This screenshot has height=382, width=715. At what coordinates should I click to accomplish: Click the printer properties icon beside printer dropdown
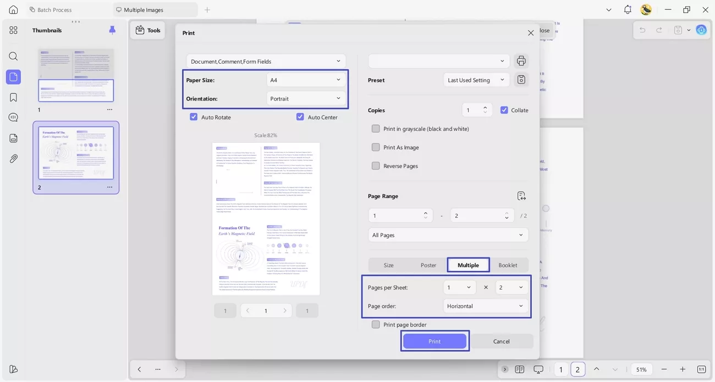[x=521, y=60]
